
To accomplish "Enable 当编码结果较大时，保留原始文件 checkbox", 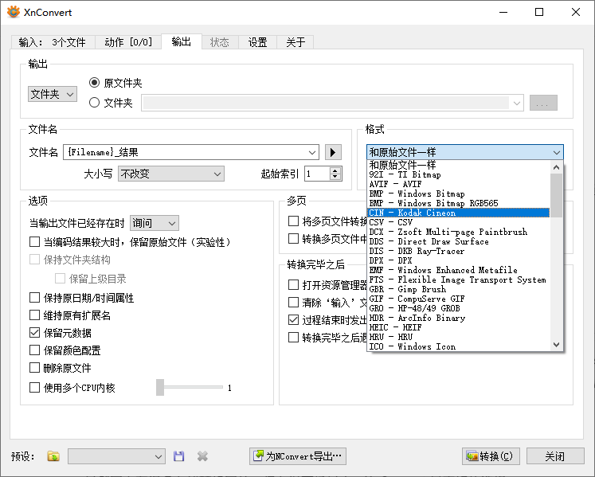I will [34, 242].
